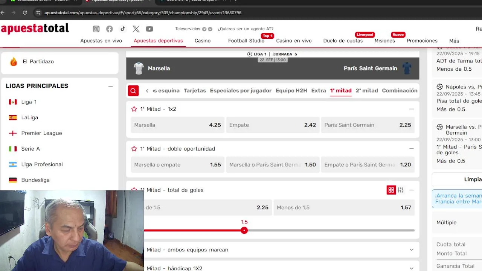The height and width of the screenshot is (271, 482).
Task: Click the soccer ball icon beside Nápoles bet
Action: click(439, 87)
